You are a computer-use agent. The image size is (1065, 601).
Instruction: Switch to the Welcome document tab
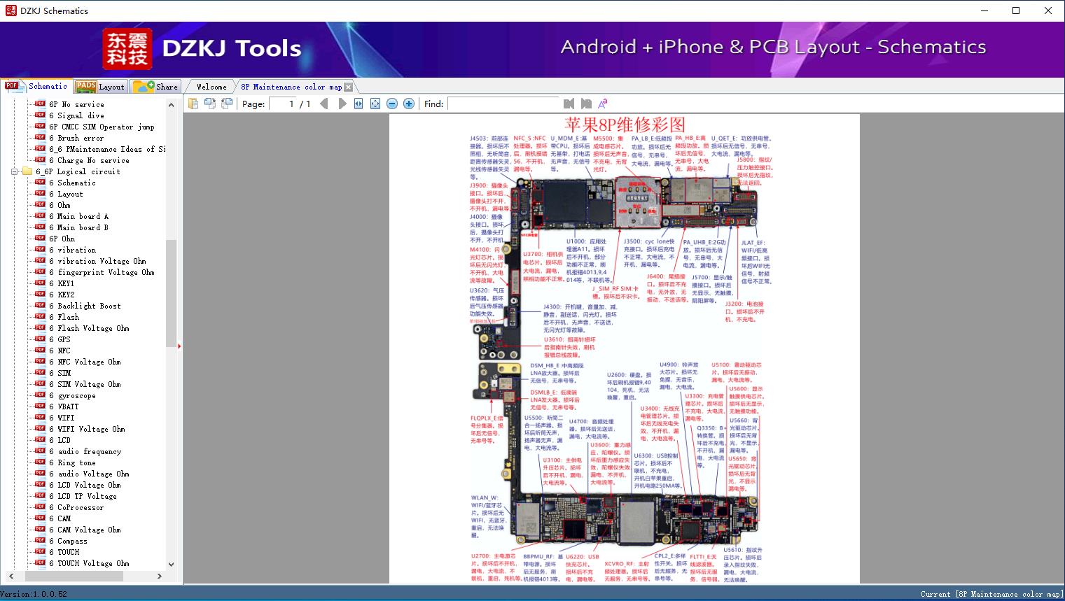[x=211, y=87]
